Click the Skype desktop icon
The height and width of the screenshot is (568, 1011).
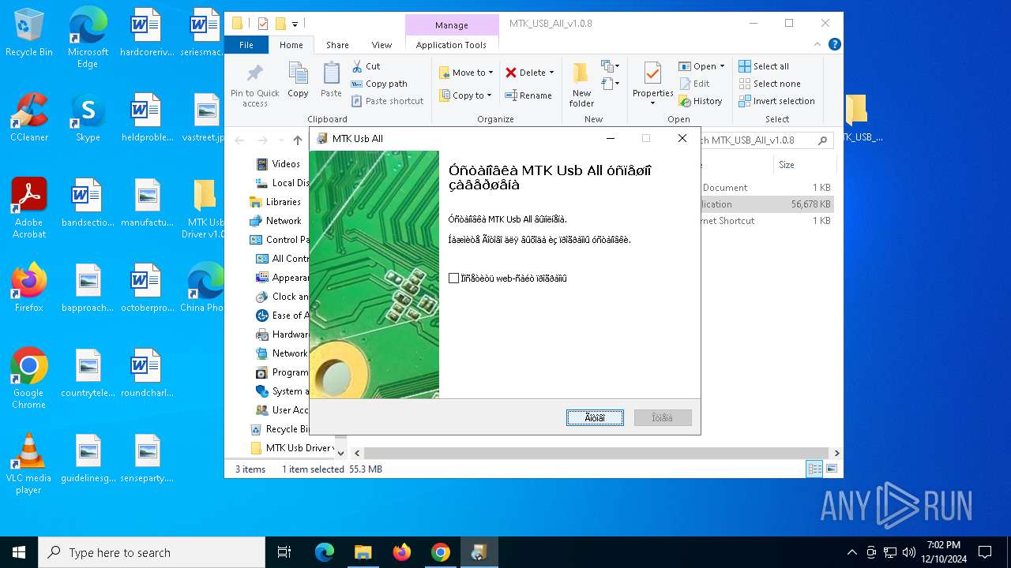[x=88, y=118]
